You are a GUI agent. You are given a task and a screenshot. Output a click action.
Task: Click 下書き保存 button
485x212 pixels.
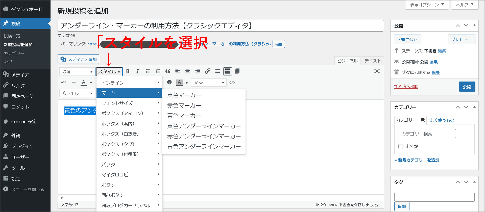407,39
